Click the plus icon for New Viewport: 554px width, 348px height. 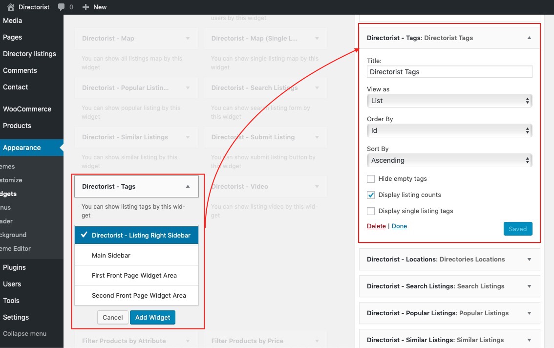85,7
